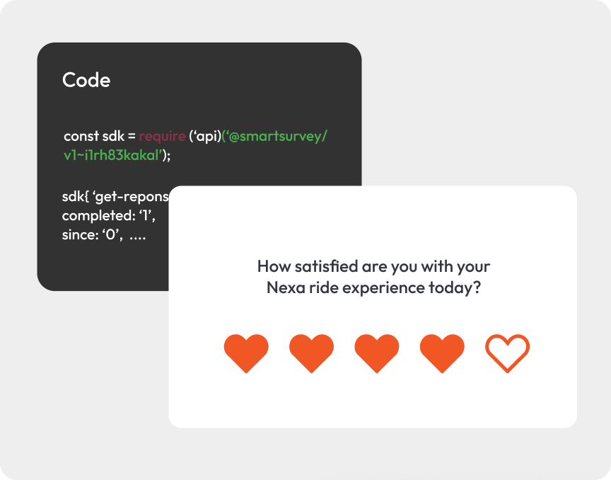611x480 pixels.
Task: Click the "since: '0'," parameter text
Action: point(92,234)
